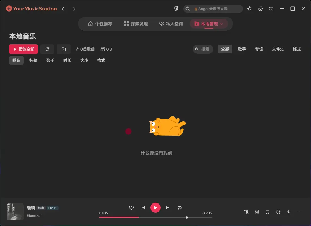Click the top search box showing Angel
The height and width of the screenshot is (226, 311).
213,9
